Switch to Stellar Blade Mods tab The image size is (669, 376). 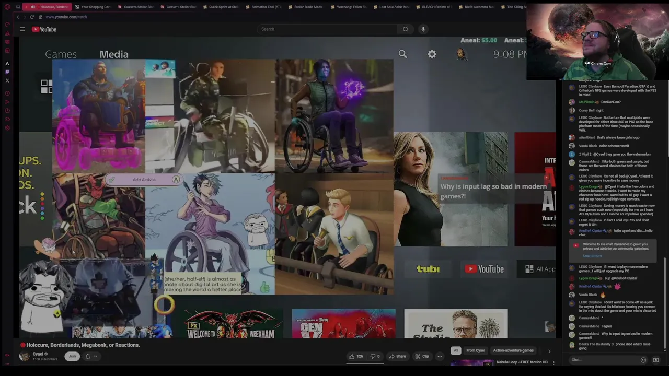[x=306, y=7]
